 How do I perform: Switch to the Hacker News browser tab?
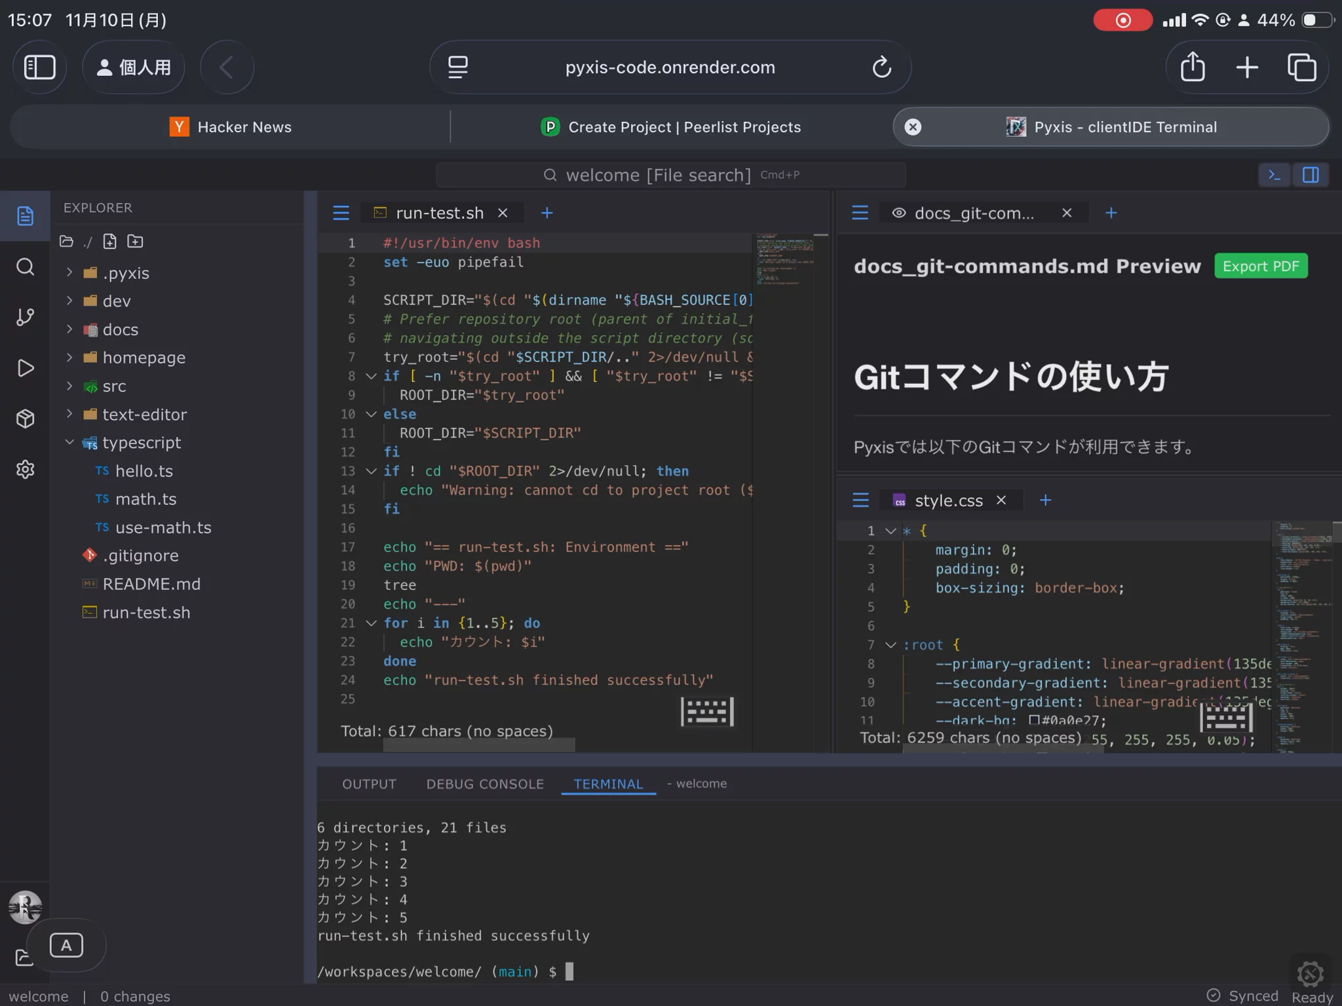(x=231, y=127)
